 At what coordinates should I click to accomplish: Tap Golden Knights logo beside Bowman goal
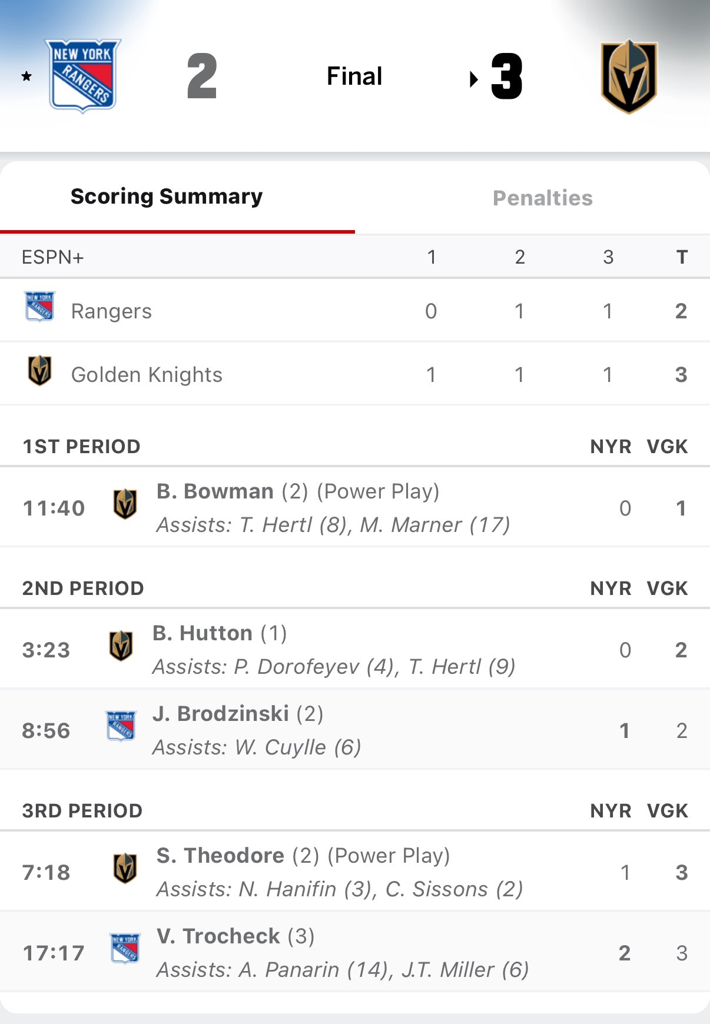tap(125, 504)
